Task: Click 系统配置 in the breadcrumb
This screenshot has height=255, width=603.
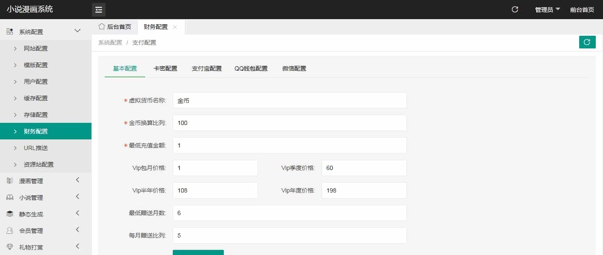Action: 110,42
